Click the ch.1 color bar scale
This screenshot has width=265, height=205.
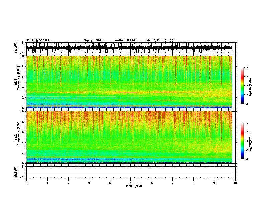click(x=242, y=86)
